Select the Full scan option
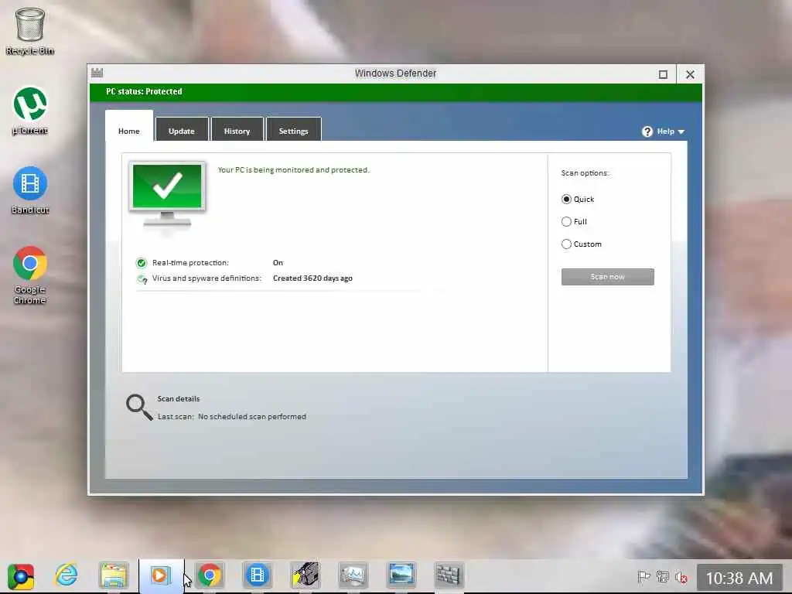The width and height of the screenshot is (792, 594). tap(575, 222)
